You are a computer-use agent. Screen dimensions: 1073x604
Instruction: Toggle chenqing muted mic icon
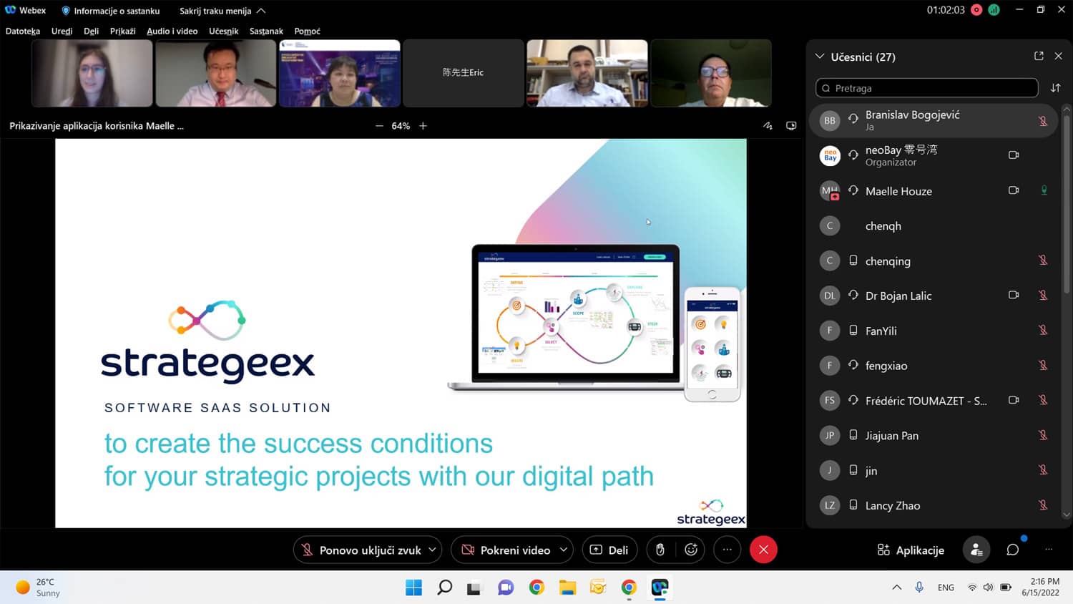tap(1043, 260)
